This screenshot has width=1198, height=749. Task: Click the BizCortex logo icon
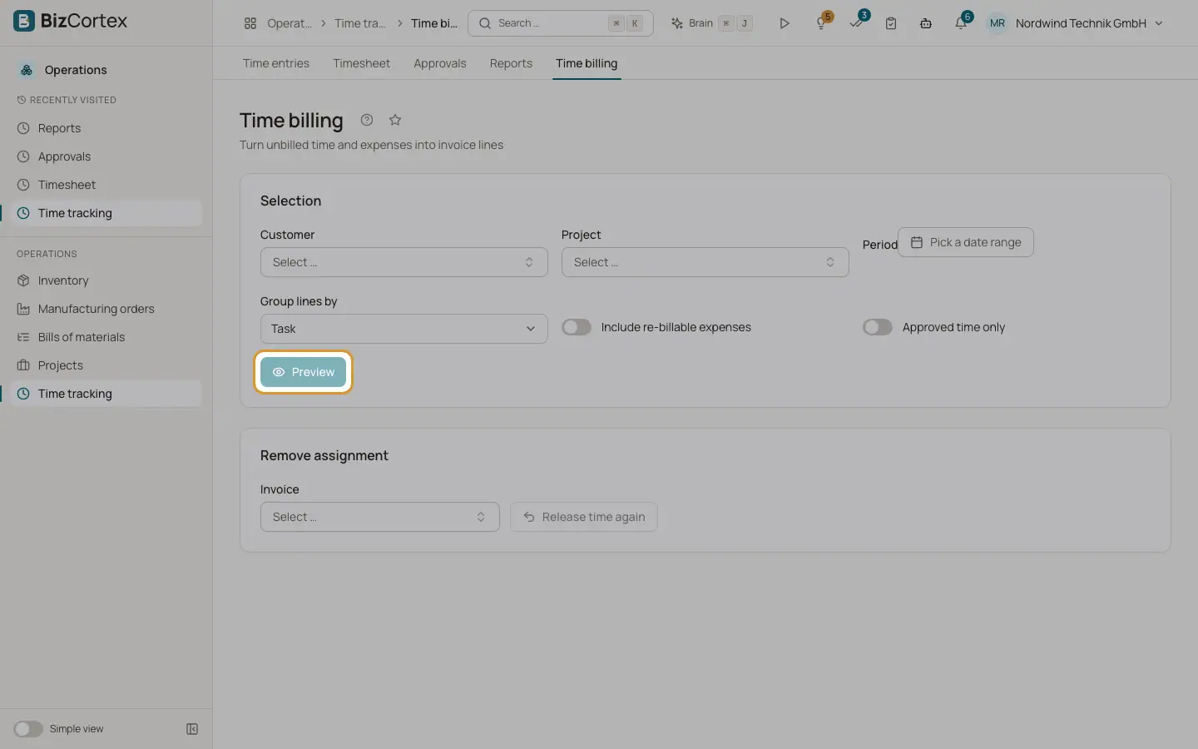(24, 21)
